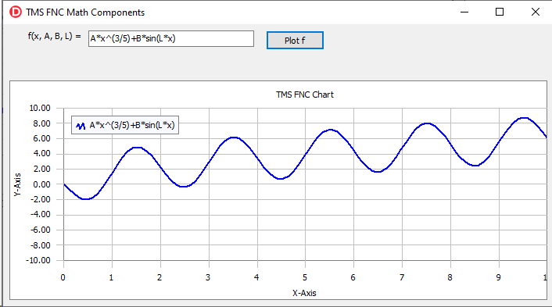Click the 4.00 value on Y axis
Viewport: 552px width, 307px height.
tap(41, 154)
